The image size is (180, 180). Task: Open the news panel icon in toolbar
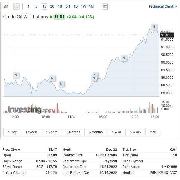[x=105, y=6]
